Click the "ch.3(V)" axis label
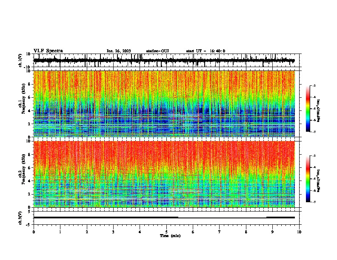The height and width of the screenshot is (260, 337). coord(20,218)
